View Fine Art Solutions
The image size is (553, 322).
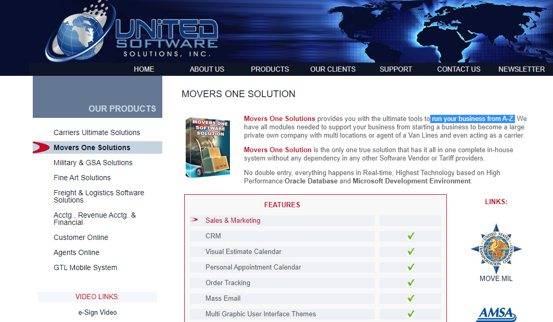tap(82, 178)
